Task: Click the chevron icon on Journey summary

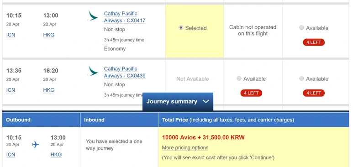Action: pos(206,101)
